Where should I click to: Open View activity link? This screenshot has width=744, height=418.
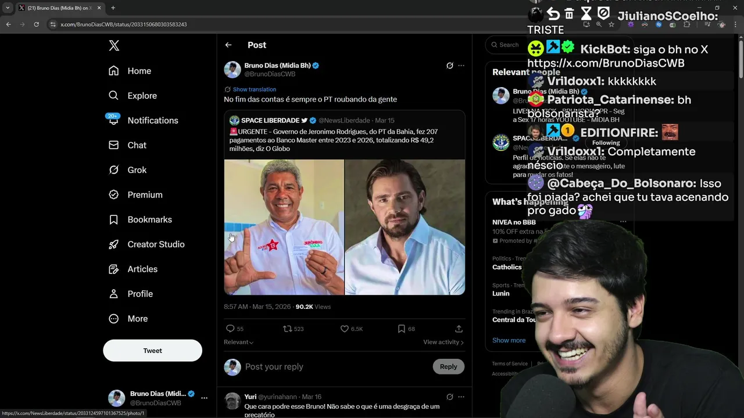(443, 342)
